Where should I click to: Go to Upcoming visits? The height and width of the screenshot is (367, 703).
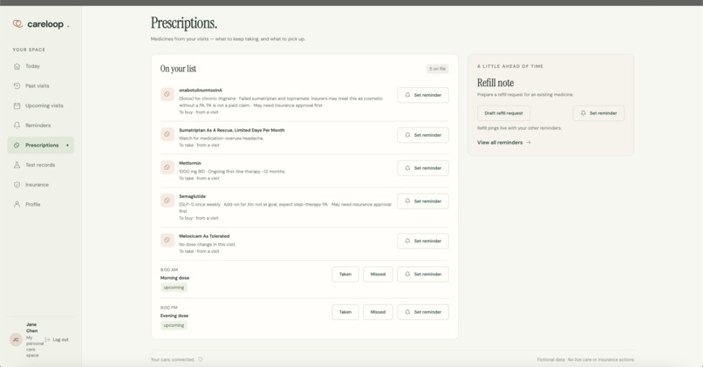point(41,105)
